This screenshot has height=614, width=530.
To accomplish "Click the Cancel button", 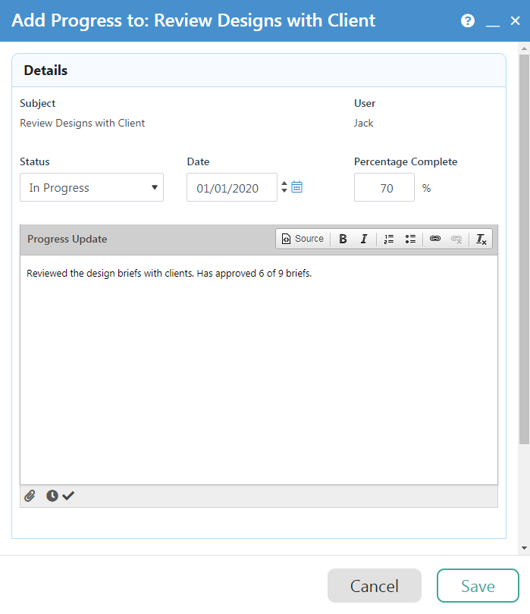I will [x=375, y=586].
